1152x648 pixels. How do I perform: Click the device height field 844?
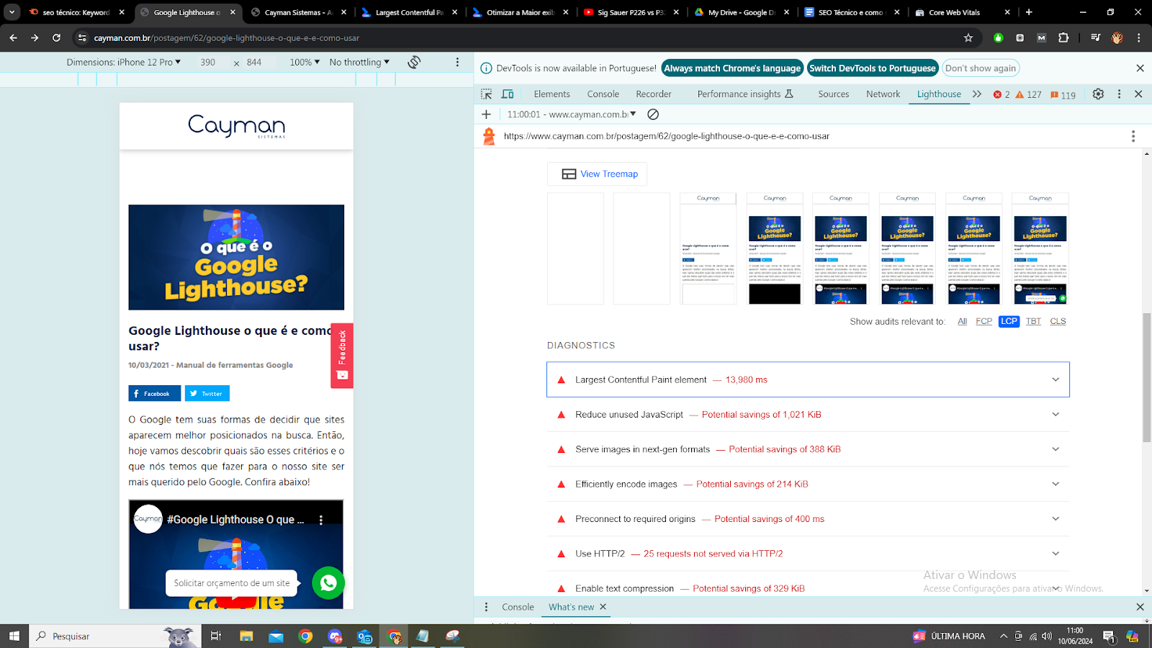point(254,63)
